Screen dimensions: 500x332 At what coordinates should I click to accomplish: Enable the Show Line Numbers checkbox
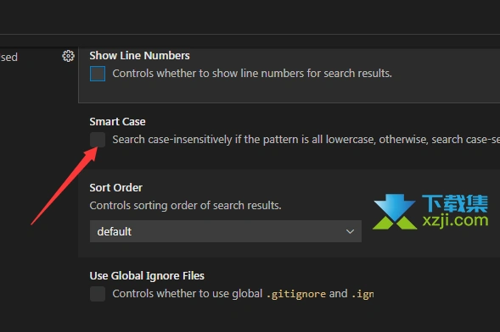pos(98,74)
